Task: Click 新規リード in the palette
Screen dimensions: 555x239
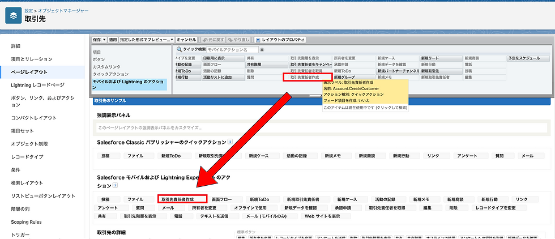Action: (x=441, y=58)
